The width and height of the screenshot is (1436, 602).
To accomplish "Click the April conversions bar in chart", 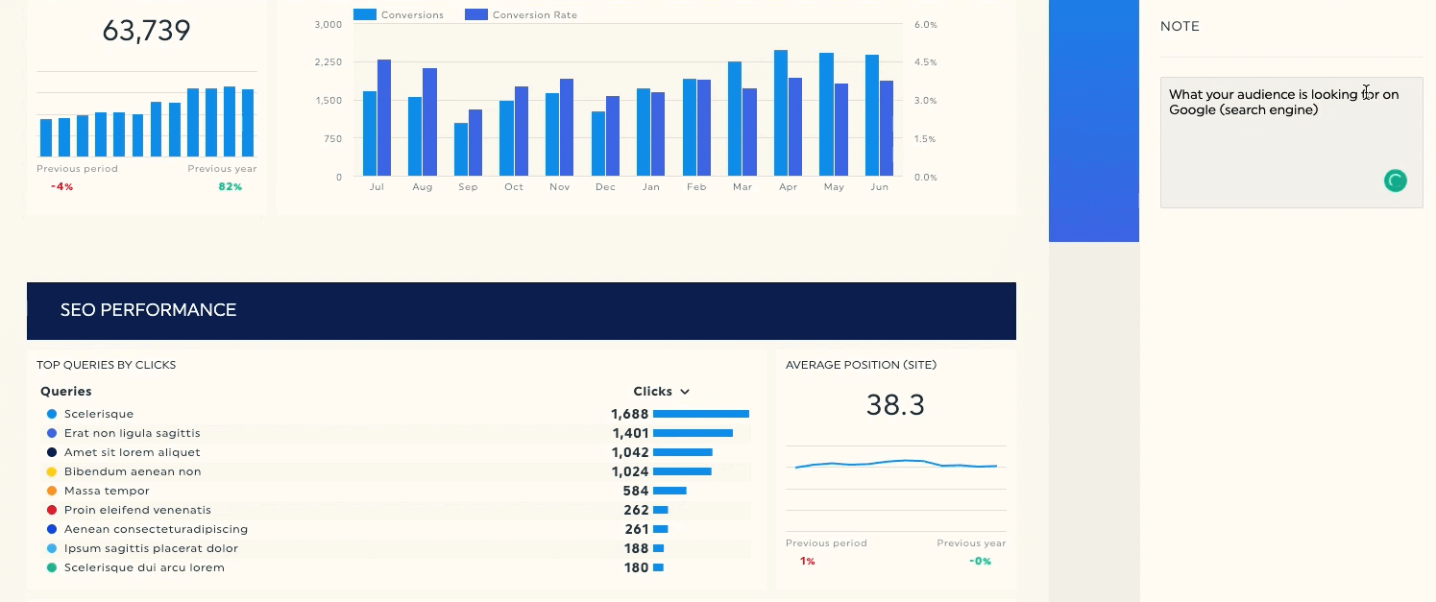I will [781, 113].
